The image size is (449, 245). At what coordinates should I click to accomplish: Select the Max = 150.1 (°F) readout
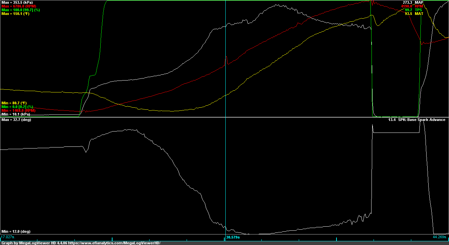pos(15,14)
